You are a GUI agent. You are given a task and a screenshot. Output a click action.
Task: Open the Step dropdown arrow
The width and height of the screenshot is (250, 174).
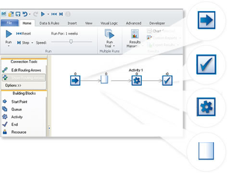(x=32, y=43)
